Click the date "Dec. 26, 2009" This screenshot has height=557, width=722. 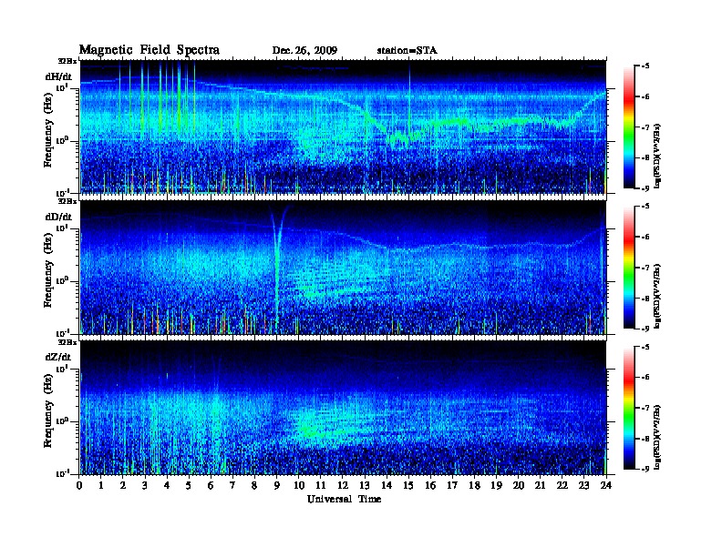(x=304, y=51)
